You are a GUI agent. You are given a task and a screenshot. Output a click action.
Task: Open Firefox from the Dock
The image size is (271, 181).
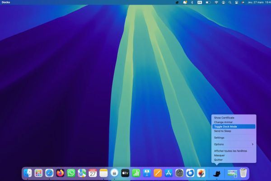60,173
